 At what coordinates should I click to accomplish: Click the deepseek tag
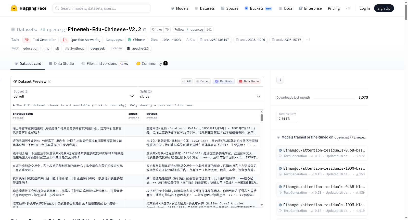point(97,48)
